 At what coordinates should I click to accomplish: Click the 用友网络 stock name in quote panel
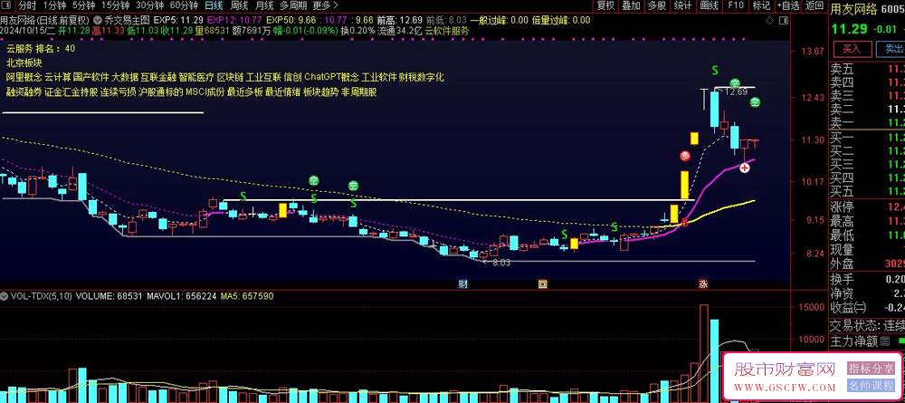point(854,9)
